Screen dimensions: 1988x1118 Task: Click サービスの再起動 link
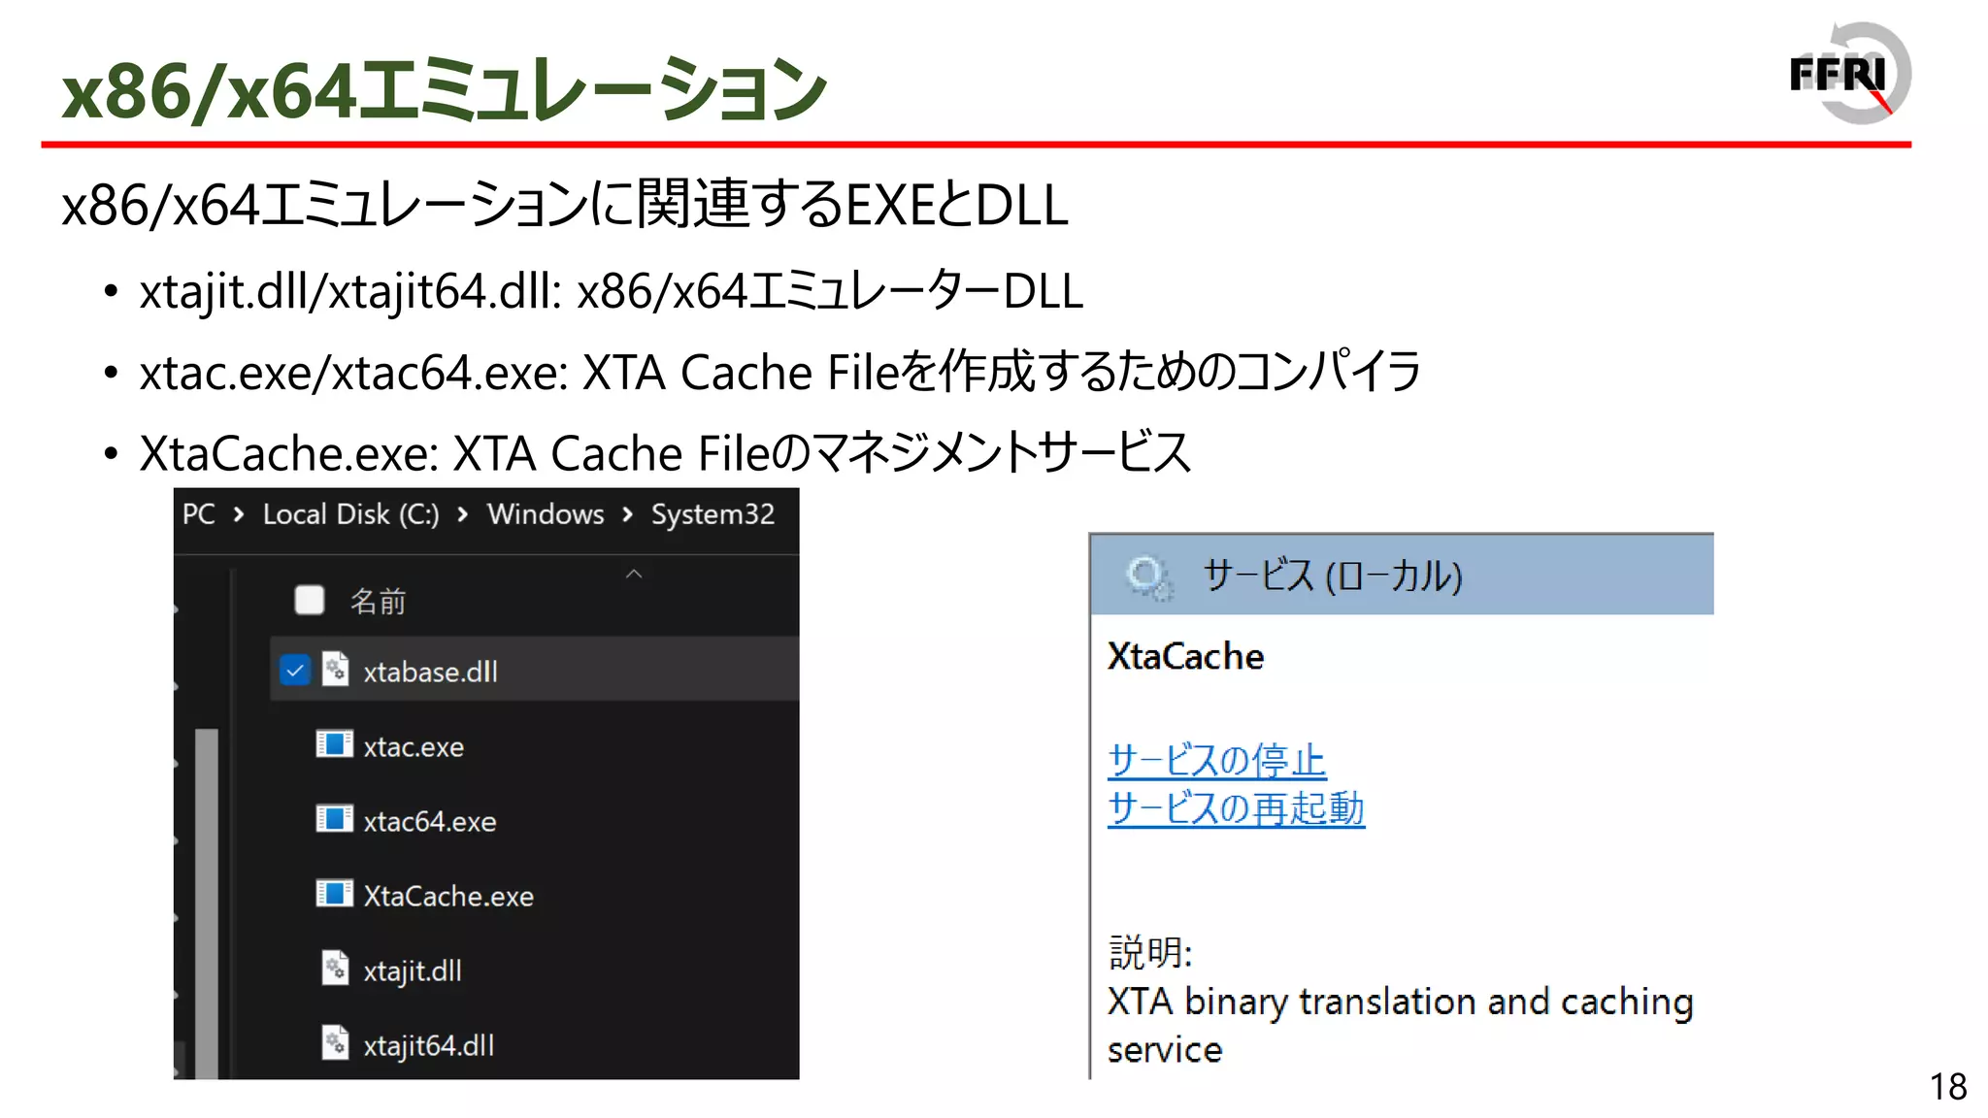coord(1236,808)
